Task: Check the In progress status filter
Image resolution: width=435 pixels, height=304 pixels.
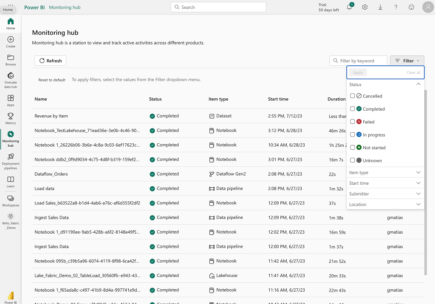Action: [x=352, y=134]
